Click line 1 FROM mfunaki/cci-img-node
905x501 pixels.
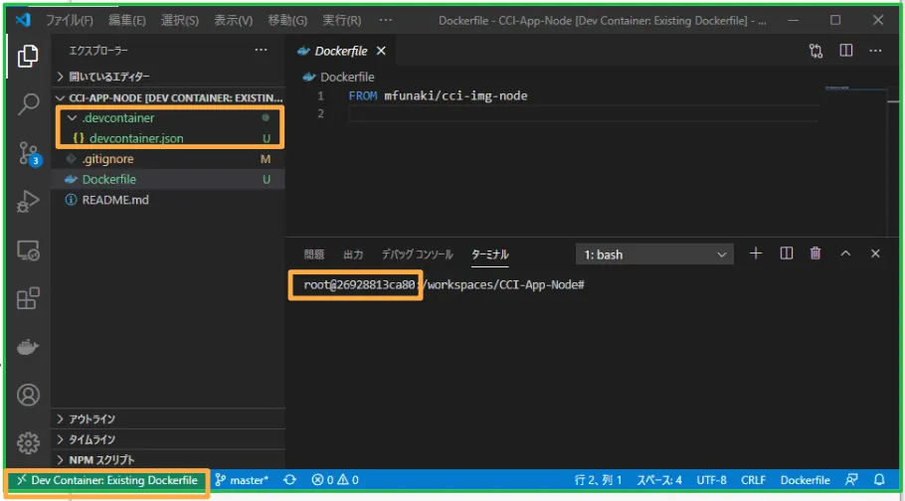coord(438,95)
